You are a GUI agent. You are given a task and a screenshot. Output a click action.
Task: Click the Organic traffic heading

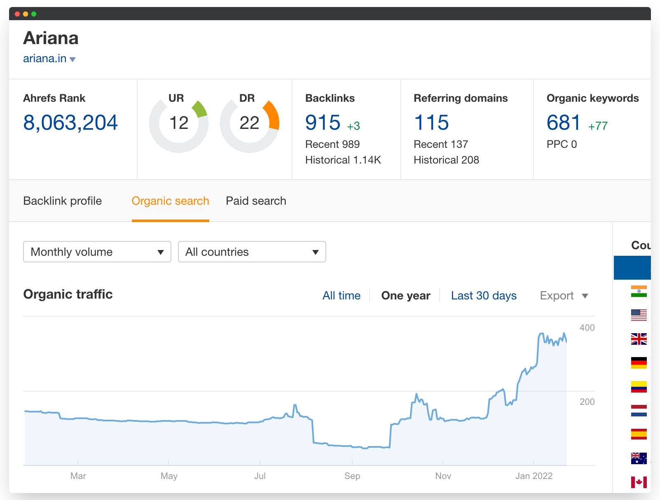68,294
